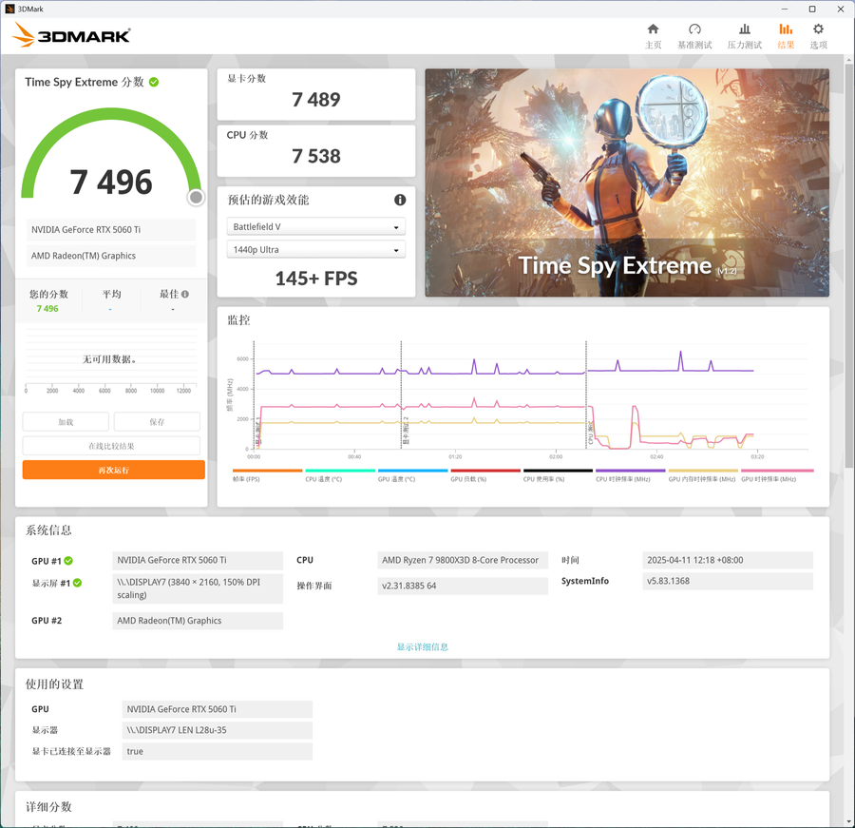
Task: Click NVIDIA GeForce RTX 5060 Ti under the gauge
Action: (x=111, y=230)
